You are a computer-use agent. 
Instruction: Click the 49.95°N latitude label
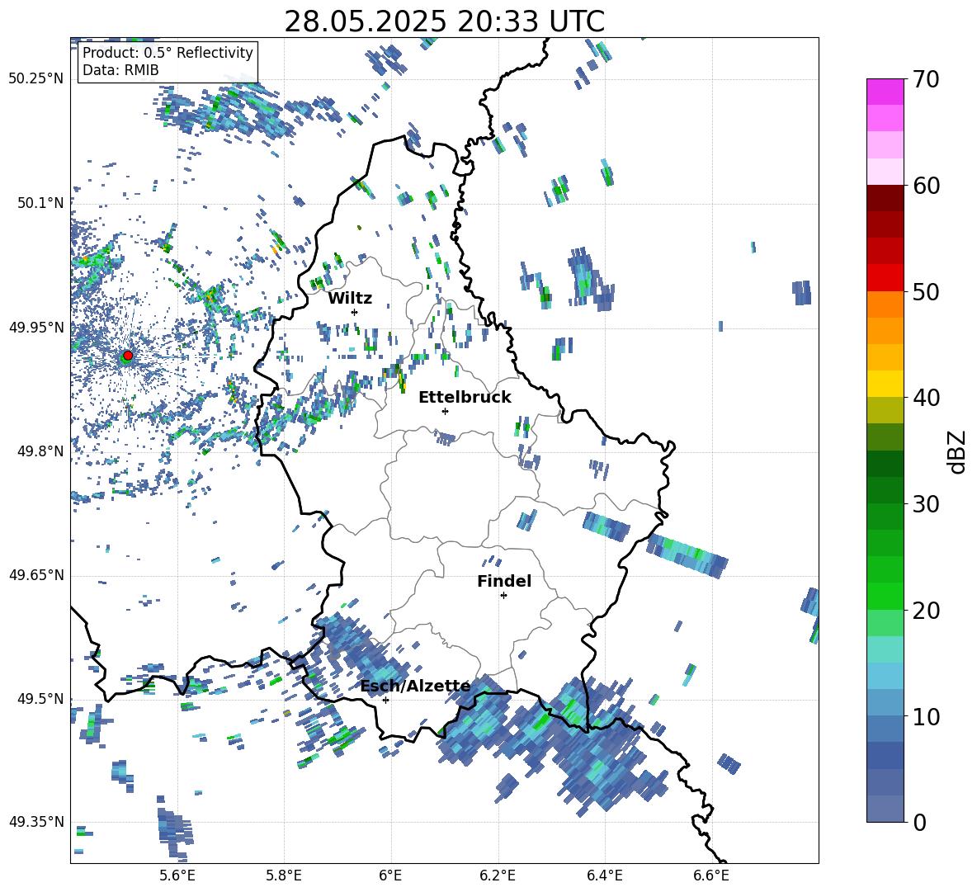(36, 328)
